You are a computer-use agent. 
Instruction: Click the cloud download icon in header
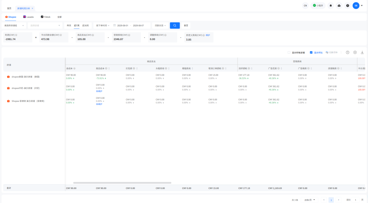(x=339, y=6)
